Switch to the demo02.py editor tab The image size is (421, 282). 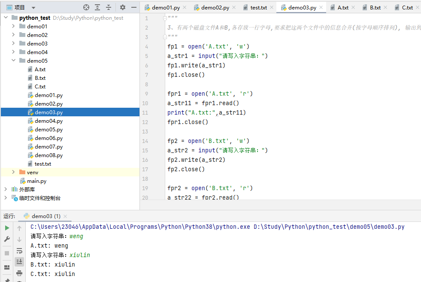pos(215,8)
